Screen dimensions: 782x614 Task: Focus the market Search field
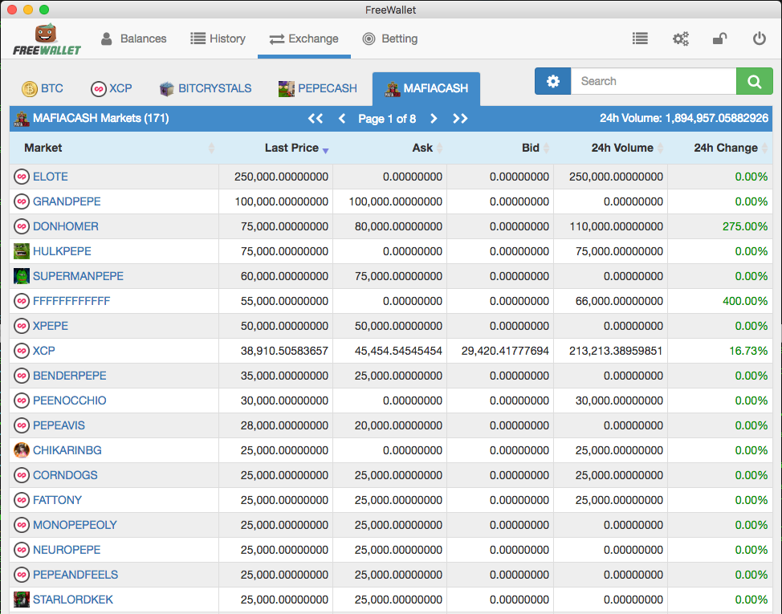pyautogui.click(x=654, y=81)
